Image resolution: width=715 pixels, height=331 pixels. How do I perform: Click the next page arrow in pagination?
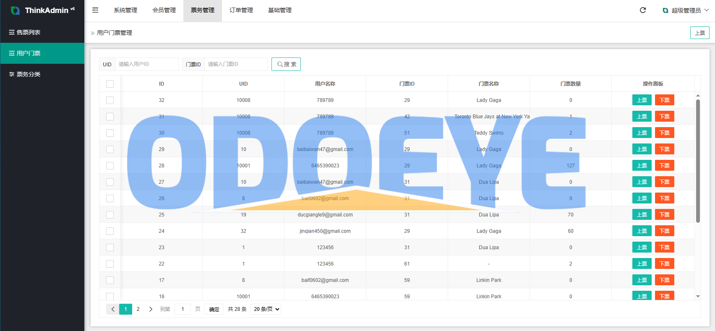(151, 309)
